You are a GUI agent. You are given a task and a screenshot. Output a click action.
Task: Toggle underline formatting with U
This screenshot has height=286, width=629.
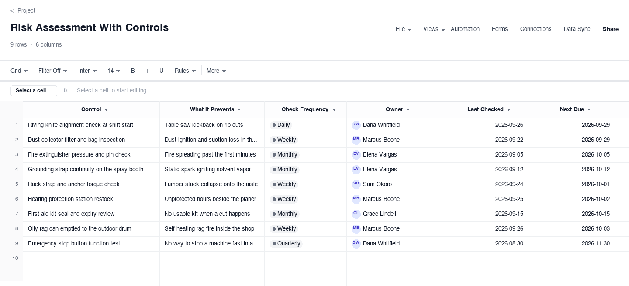pyautogui.click(x=161, y=71)
